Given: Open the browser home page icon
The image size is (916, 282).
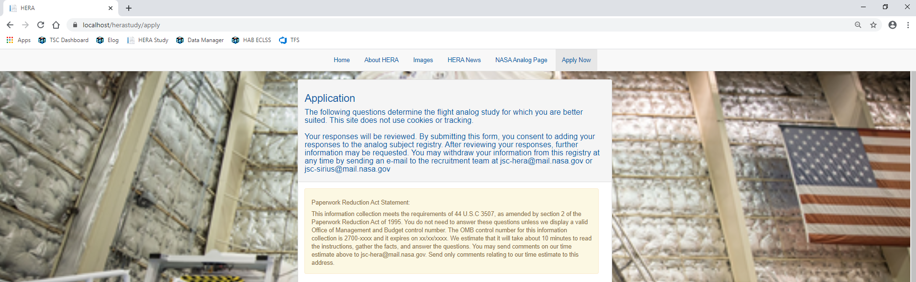Looking at the screenshot, I should tap(56, 25).
